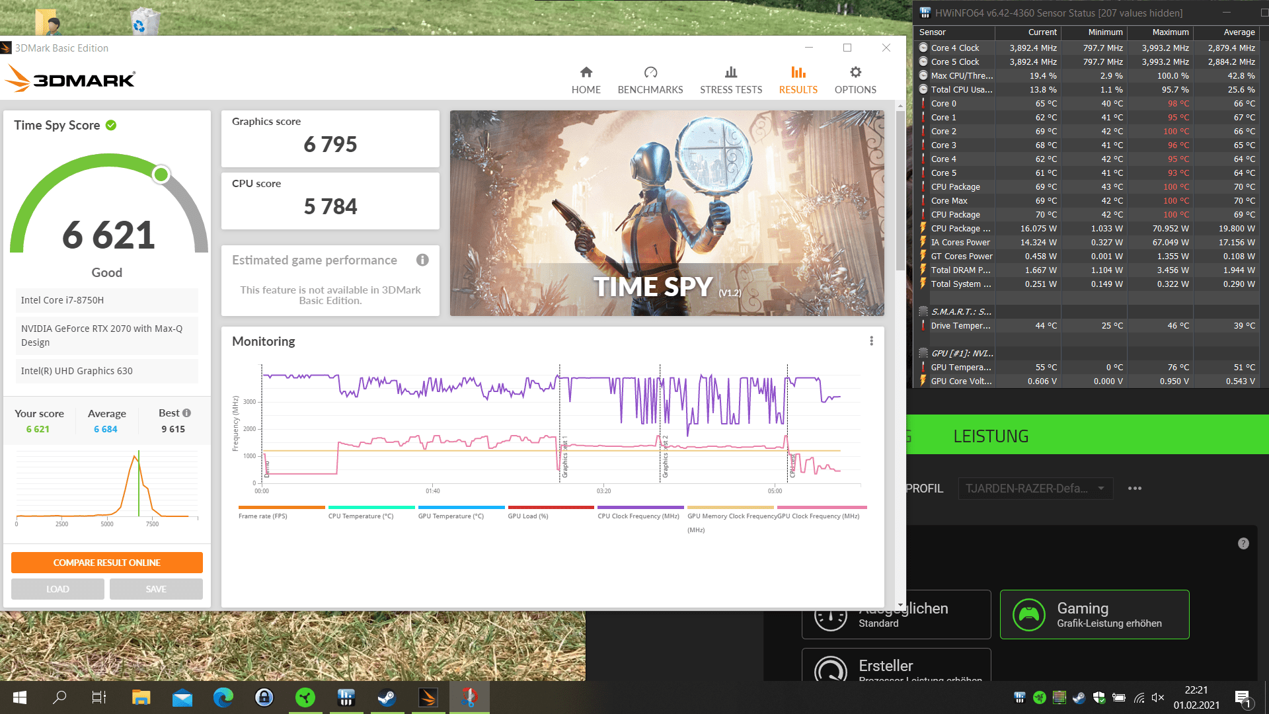The height and width of the screenshot is (714, 1269).
Task: Open File Explorer from taskbar
Action: coord(141,697)
